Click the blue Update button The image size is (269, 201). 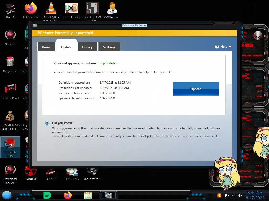pyautogui.click(x=196, y=89)
